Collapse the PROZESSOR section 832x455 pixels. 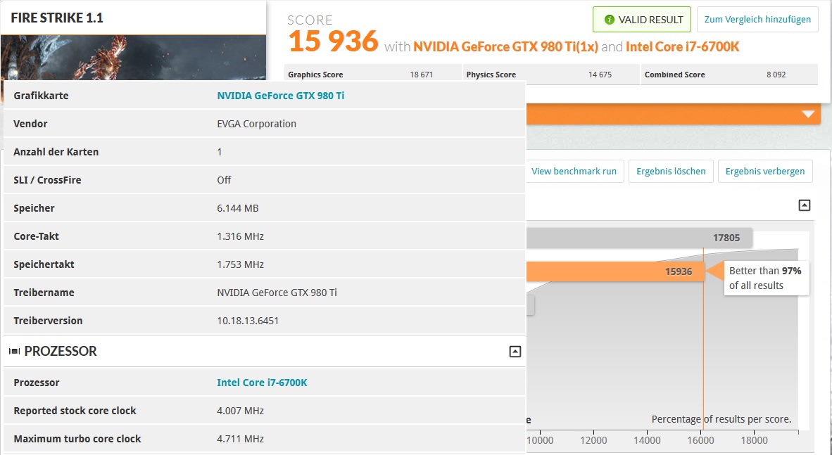[x=515, y=352]
